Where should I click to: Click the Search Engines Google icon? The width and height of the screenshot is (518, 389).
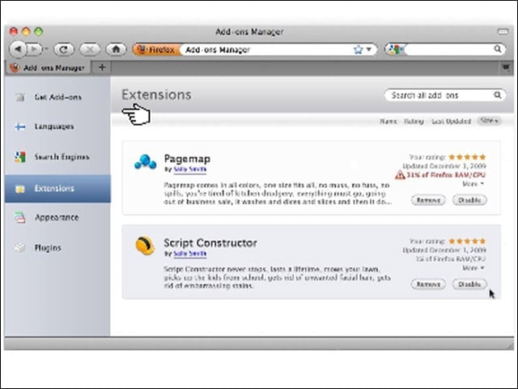tap(19, 156)
